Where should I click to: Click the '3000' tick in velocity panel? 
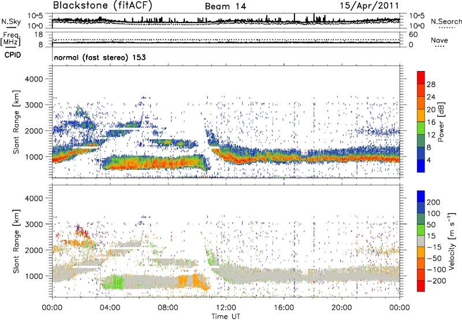[33, 224]
